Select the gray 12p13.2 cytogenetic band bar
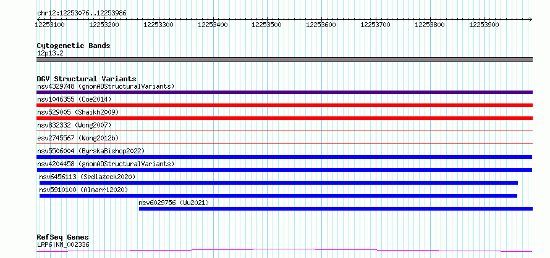This screenshot has height=258, width=550. tap(284, 60)
